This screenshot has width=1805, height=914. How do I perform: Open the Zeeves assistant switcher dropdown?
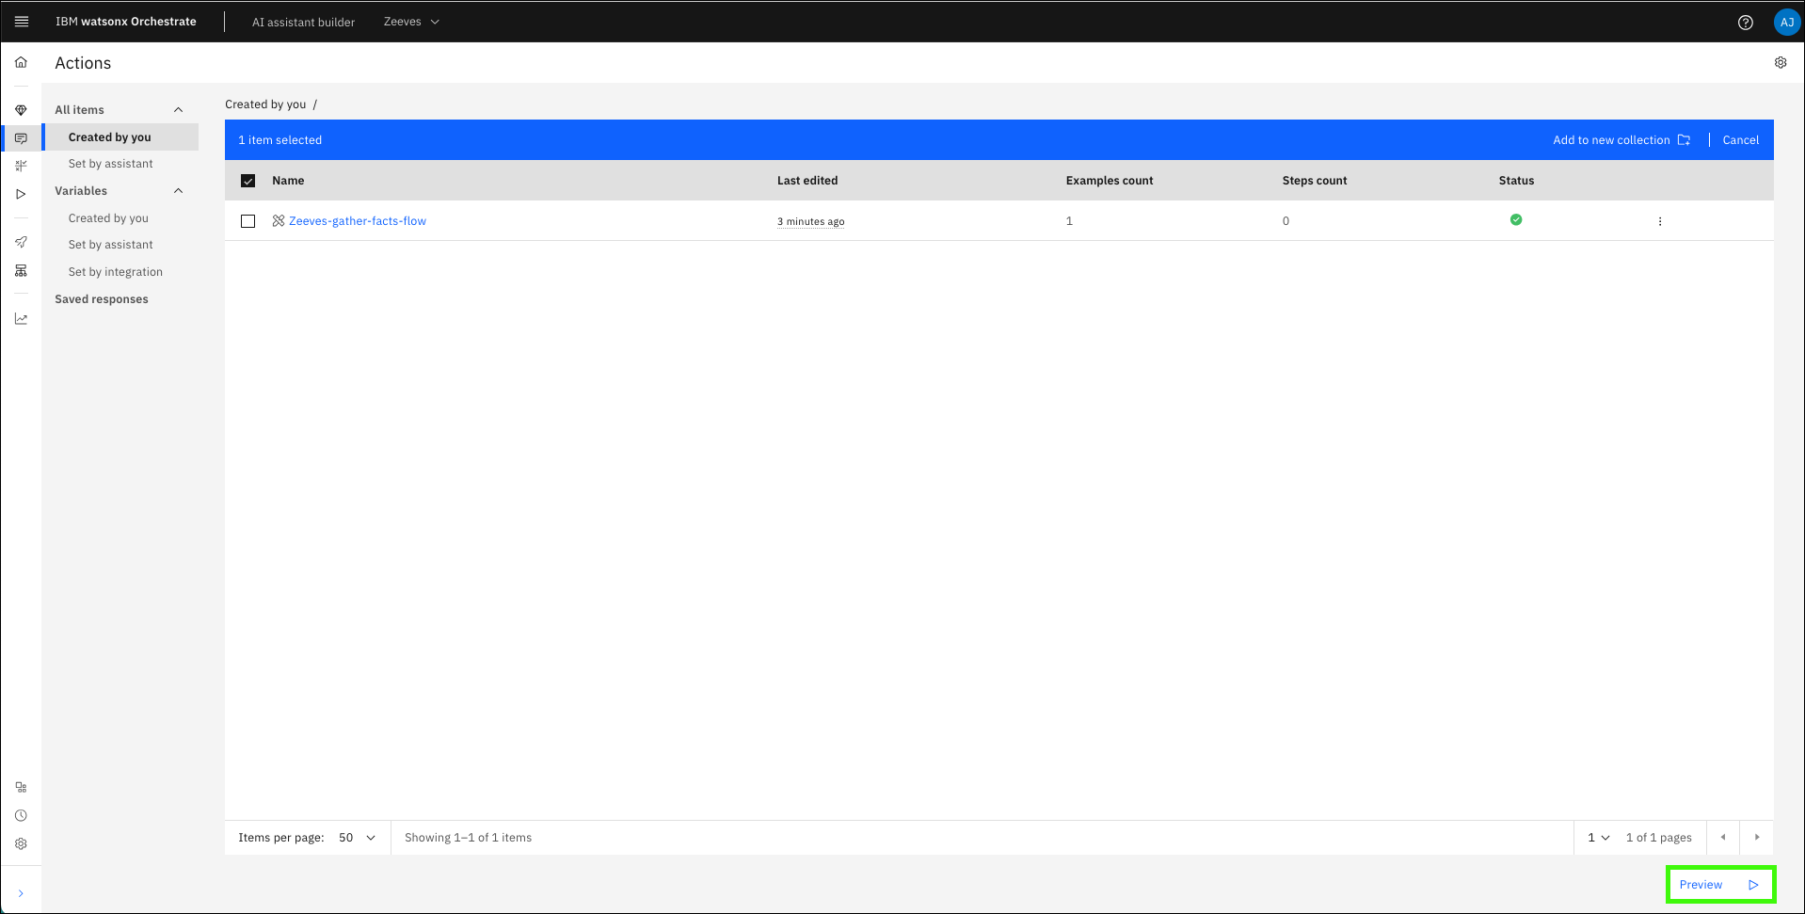411,22
